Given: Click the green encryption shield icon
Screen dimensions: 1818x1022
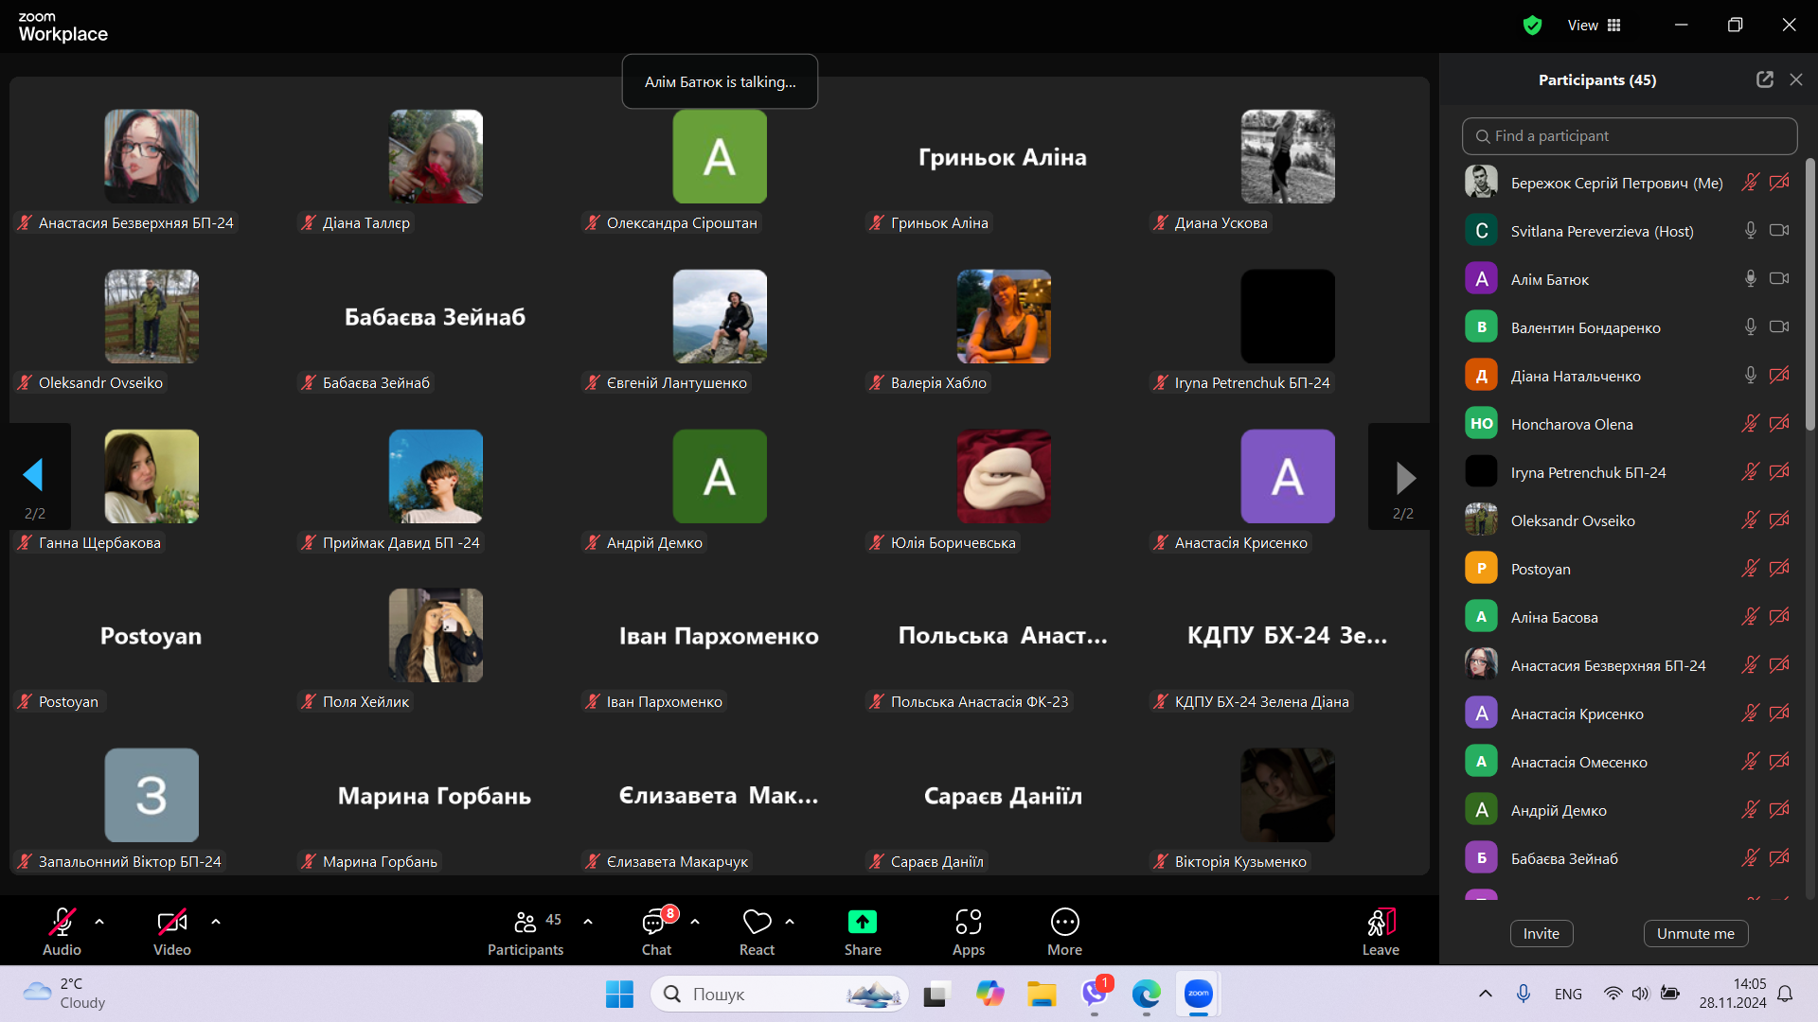Looking at the screenshot, I should tap(1532, 26).
